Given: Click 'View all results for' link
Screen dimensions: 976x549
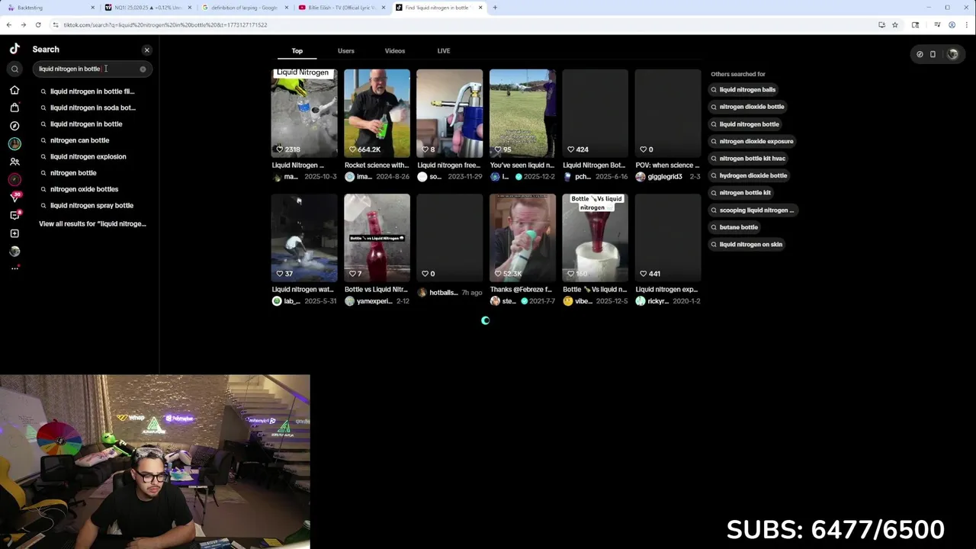Looking at the screenshot, I should pyautogui.click(x=92, y=223).
